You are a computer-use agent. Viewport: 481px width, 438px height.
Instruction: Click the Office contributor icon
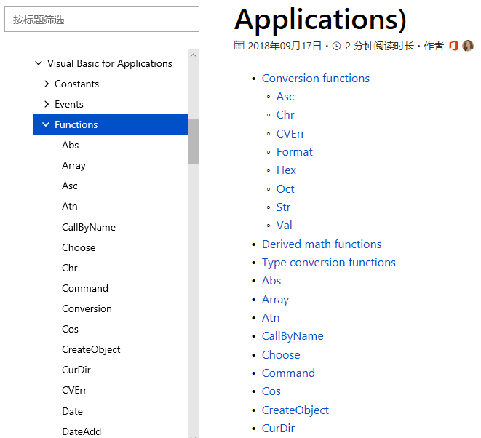(x=453, y=46)
